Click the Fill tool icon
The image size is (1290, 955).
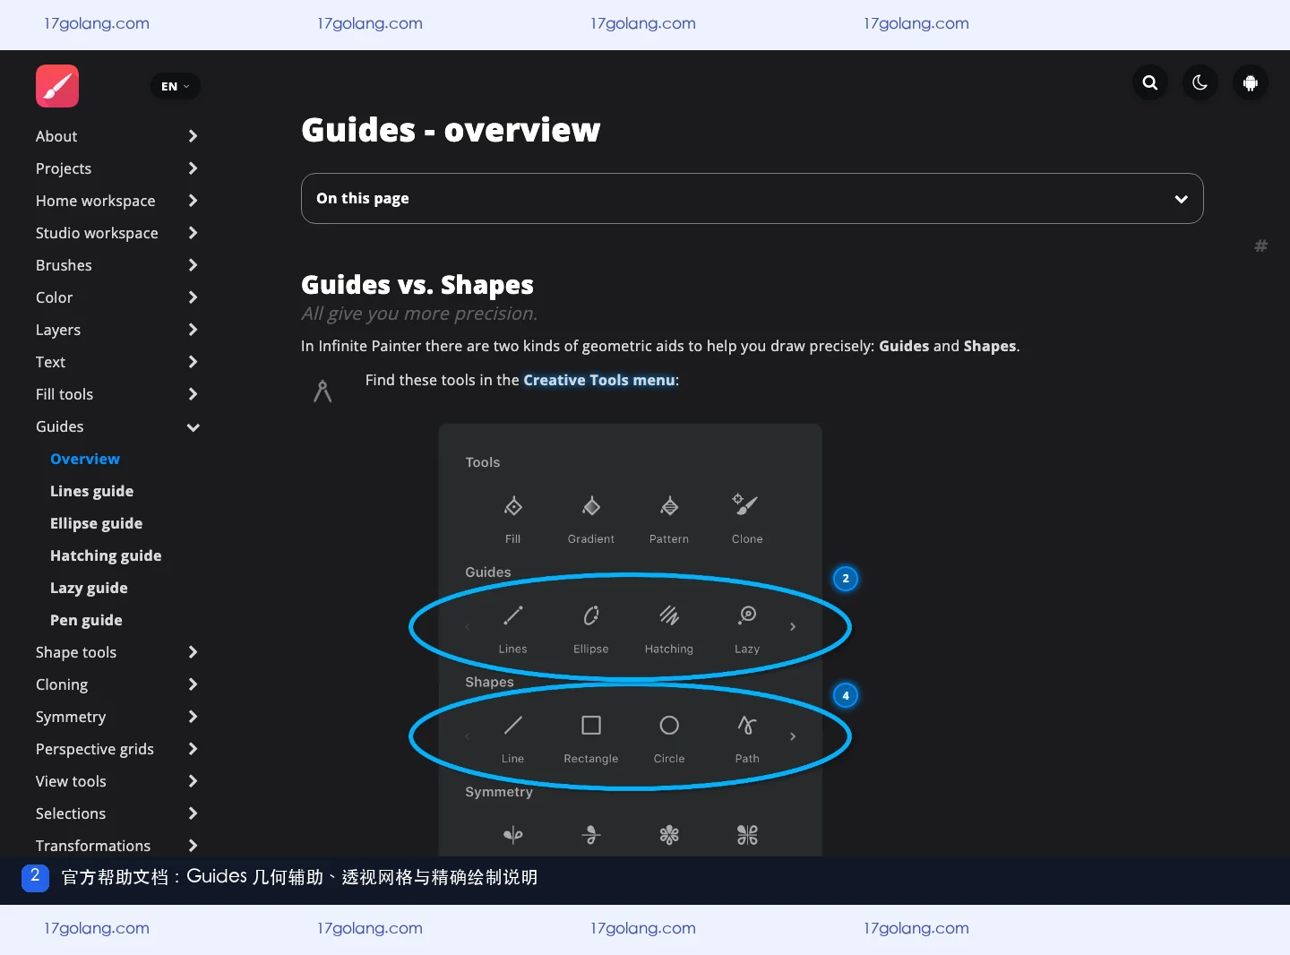pos(512,506)
